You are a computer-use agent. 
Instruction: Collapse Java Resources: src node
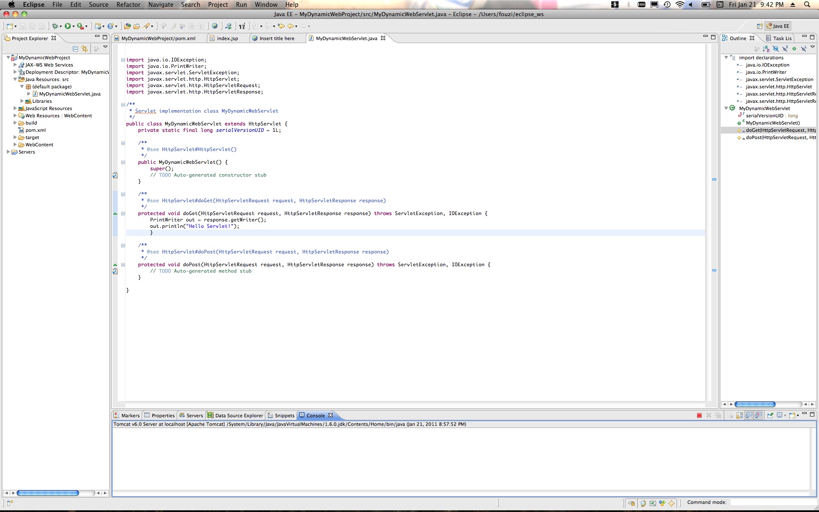[15, 79]
